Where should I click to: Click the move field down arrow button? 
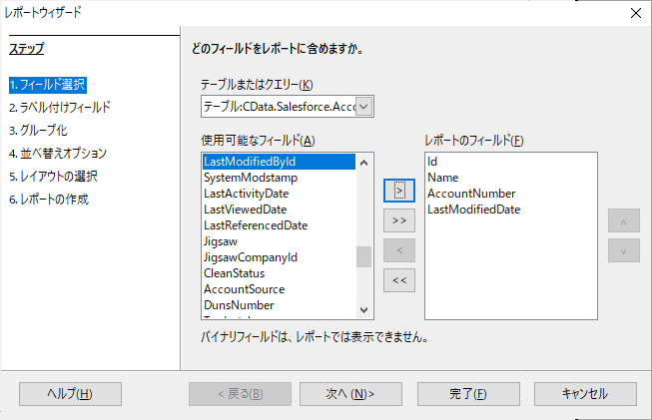[x=623, y=249]
